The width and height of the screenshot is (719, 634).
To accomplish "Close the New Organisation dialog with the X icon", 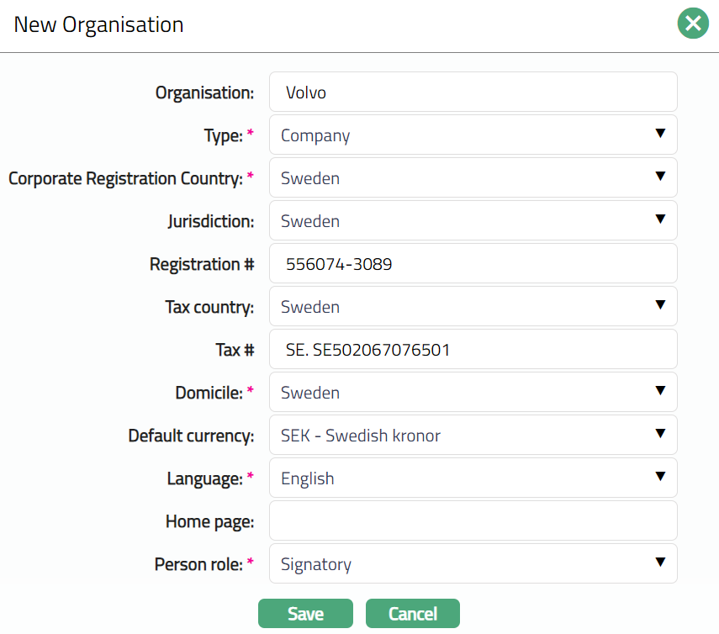I will (x=693, y=24).
